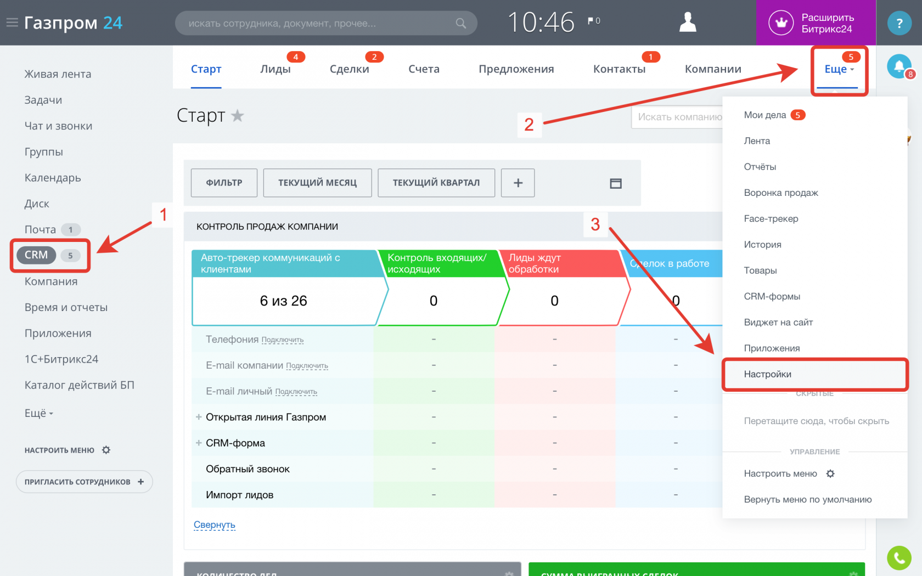Expand the CRM-форма row
Screen dimensions: 922x576
point(199,443)
